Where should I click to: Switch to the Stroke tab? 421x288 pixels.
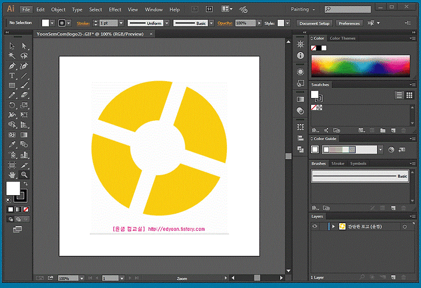point(338,164)
